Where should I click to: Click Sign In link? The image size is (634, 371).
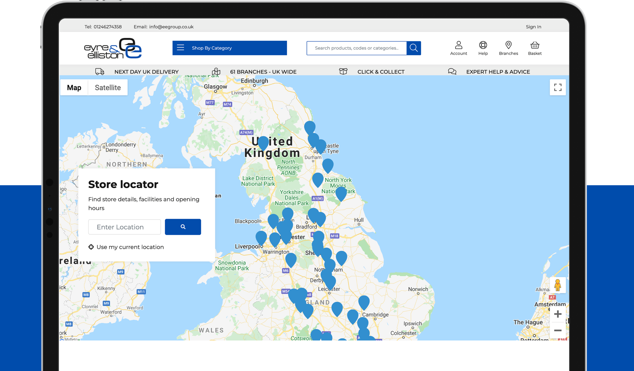533,27
